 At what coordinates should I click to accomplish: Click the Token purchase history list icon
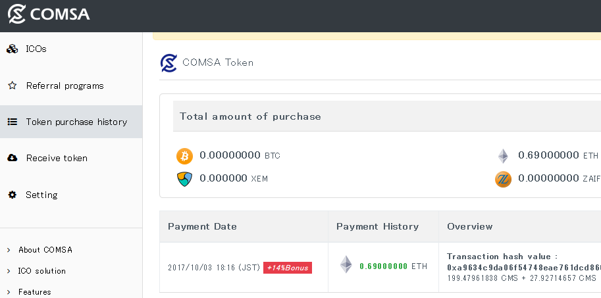click(x=12, y=122)
